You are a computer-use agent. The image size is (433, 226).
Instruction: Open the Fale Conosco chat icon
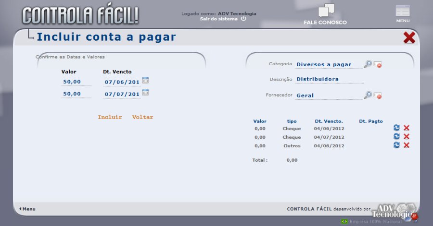pos(326,11)
